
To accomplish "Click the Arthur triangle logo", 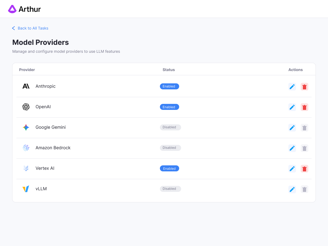I will 12,9.
